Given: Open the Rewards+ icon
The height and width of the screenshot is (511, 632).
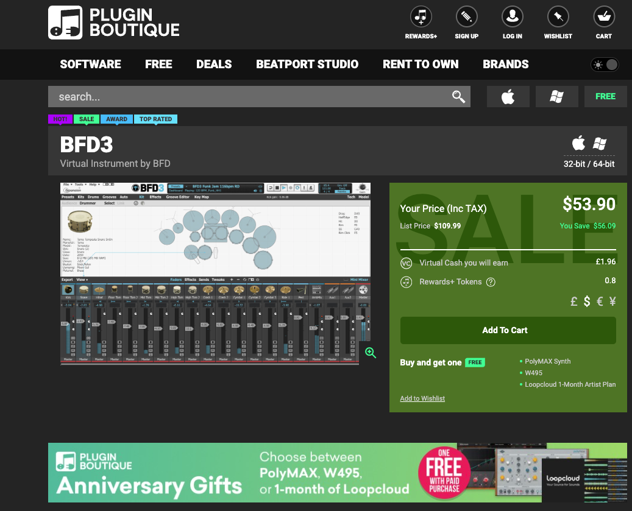Looking at the screenshot, I should [421, 17].
